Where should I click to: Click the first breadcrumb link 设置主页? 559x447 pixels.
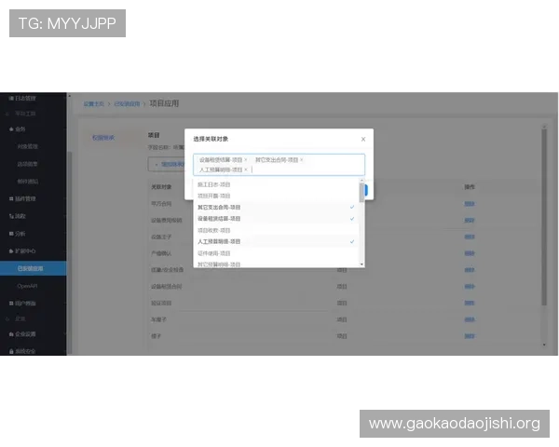coord(94,103)
